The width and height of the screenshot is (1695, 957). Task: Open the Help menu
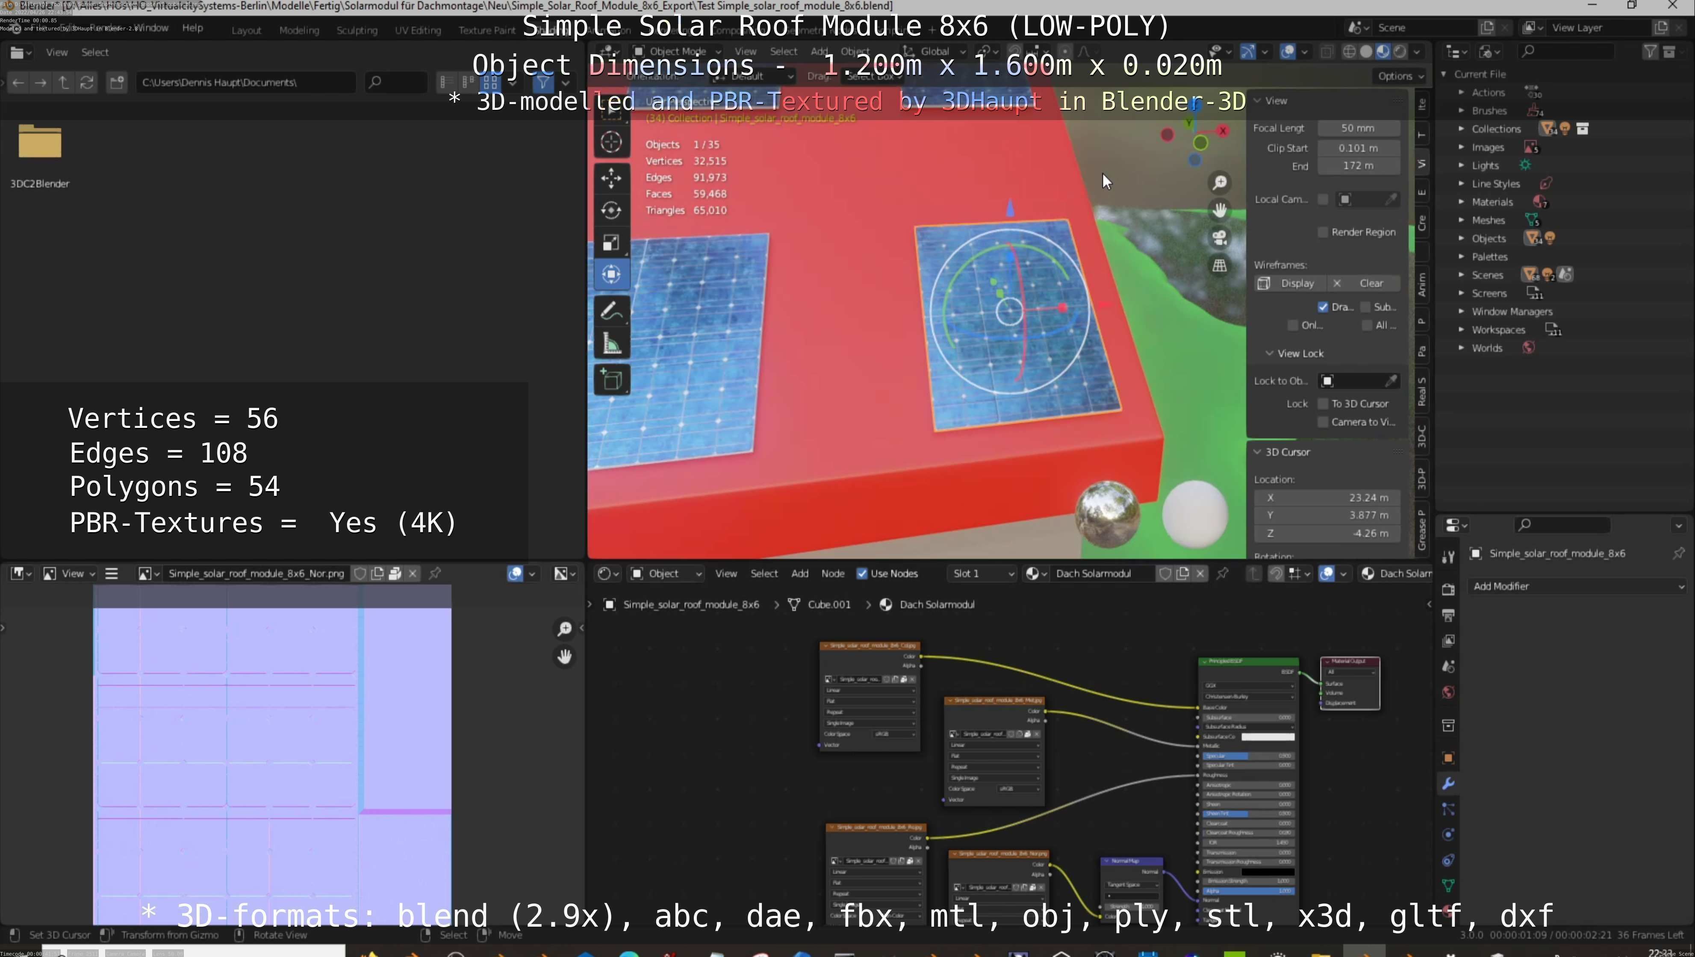[192, 28]
